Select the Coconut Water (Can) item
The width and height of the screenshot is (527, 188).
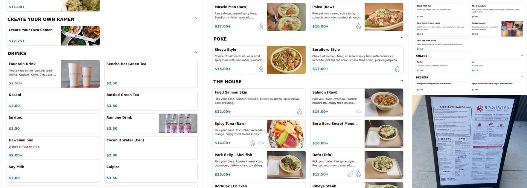(151, 147)
